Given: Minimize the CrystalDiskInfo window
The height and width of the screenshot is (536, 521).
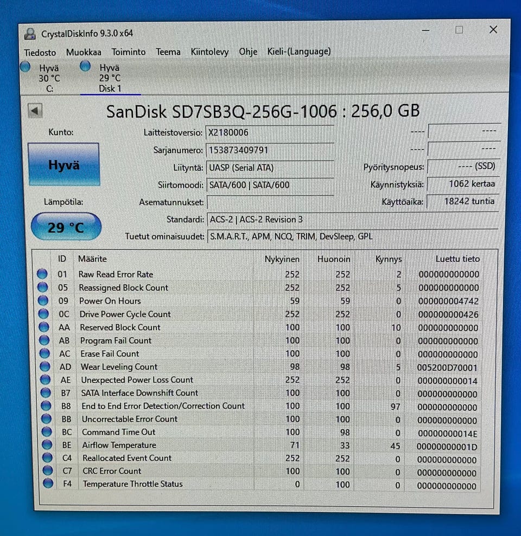Looking at the screenshot, I should (x=425, y=30).
